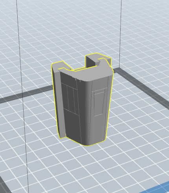
Task: Click the right vertical build volume edge line
Action: pyautogui.click(x=120, y=34)
